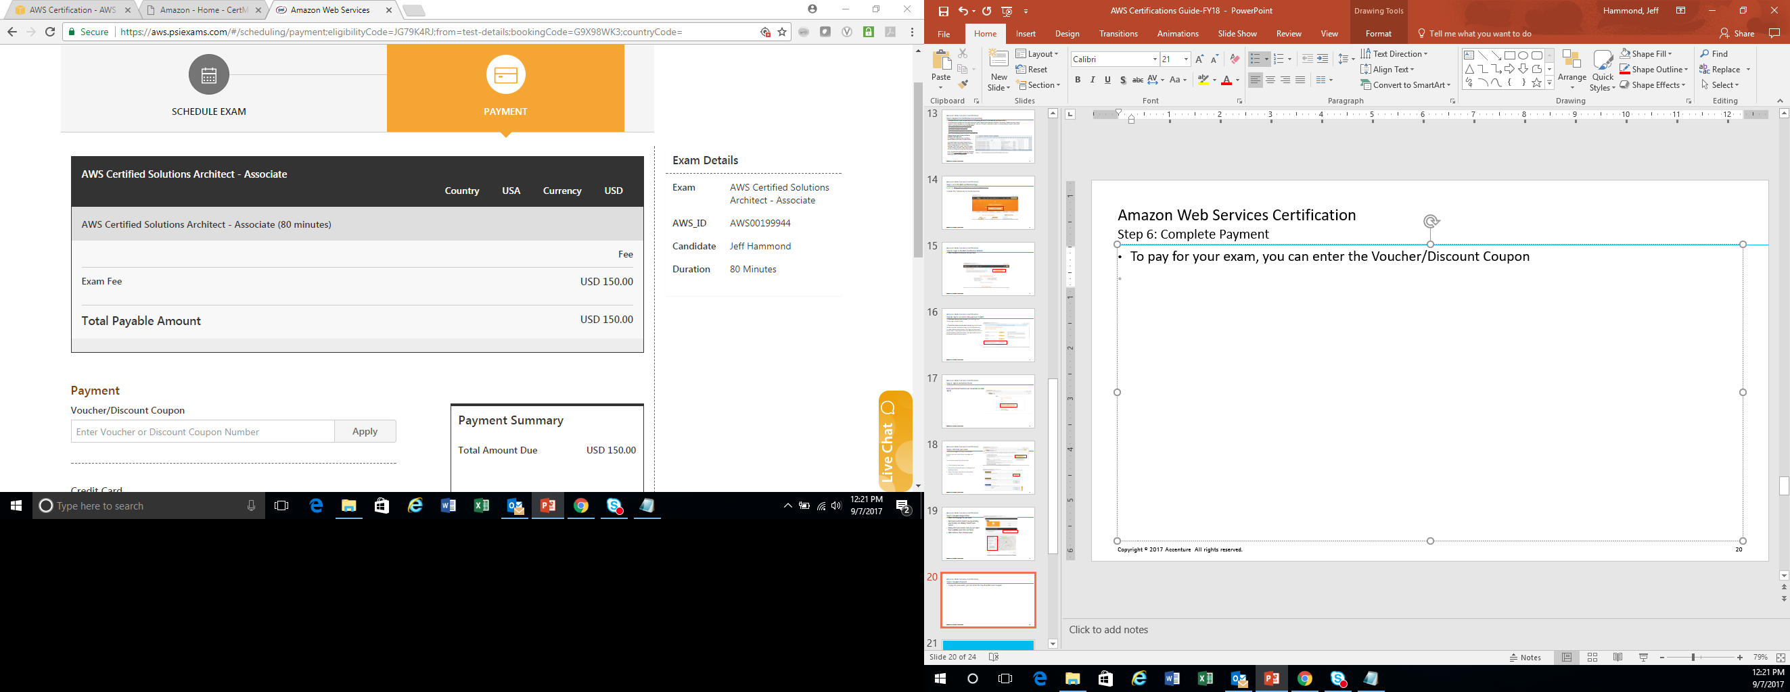
Task: Click the Schedule Exam step
Action: coord(209,86)
